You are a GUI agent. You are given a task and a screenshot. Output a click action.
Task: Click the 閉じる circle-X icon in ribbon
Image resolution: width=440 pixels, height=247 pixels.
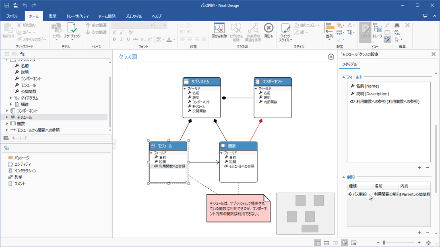269,29
